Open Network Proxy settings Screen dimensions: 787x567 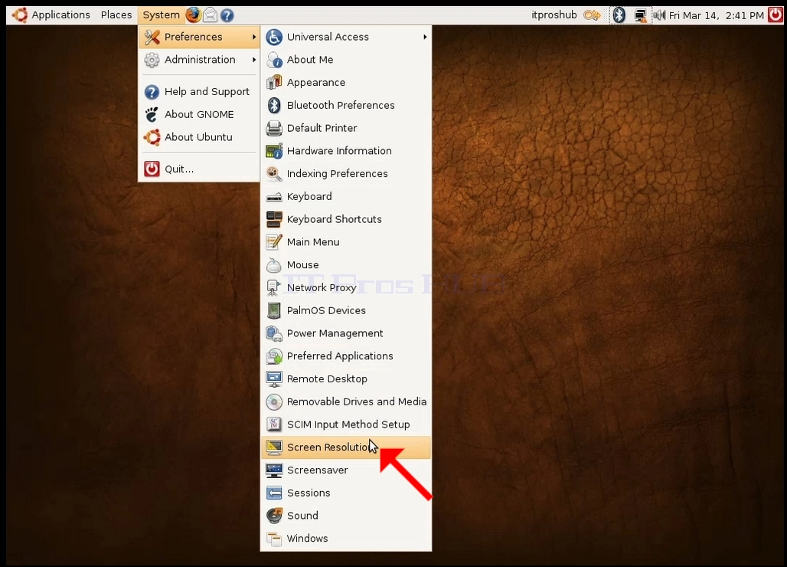point(346,288)
